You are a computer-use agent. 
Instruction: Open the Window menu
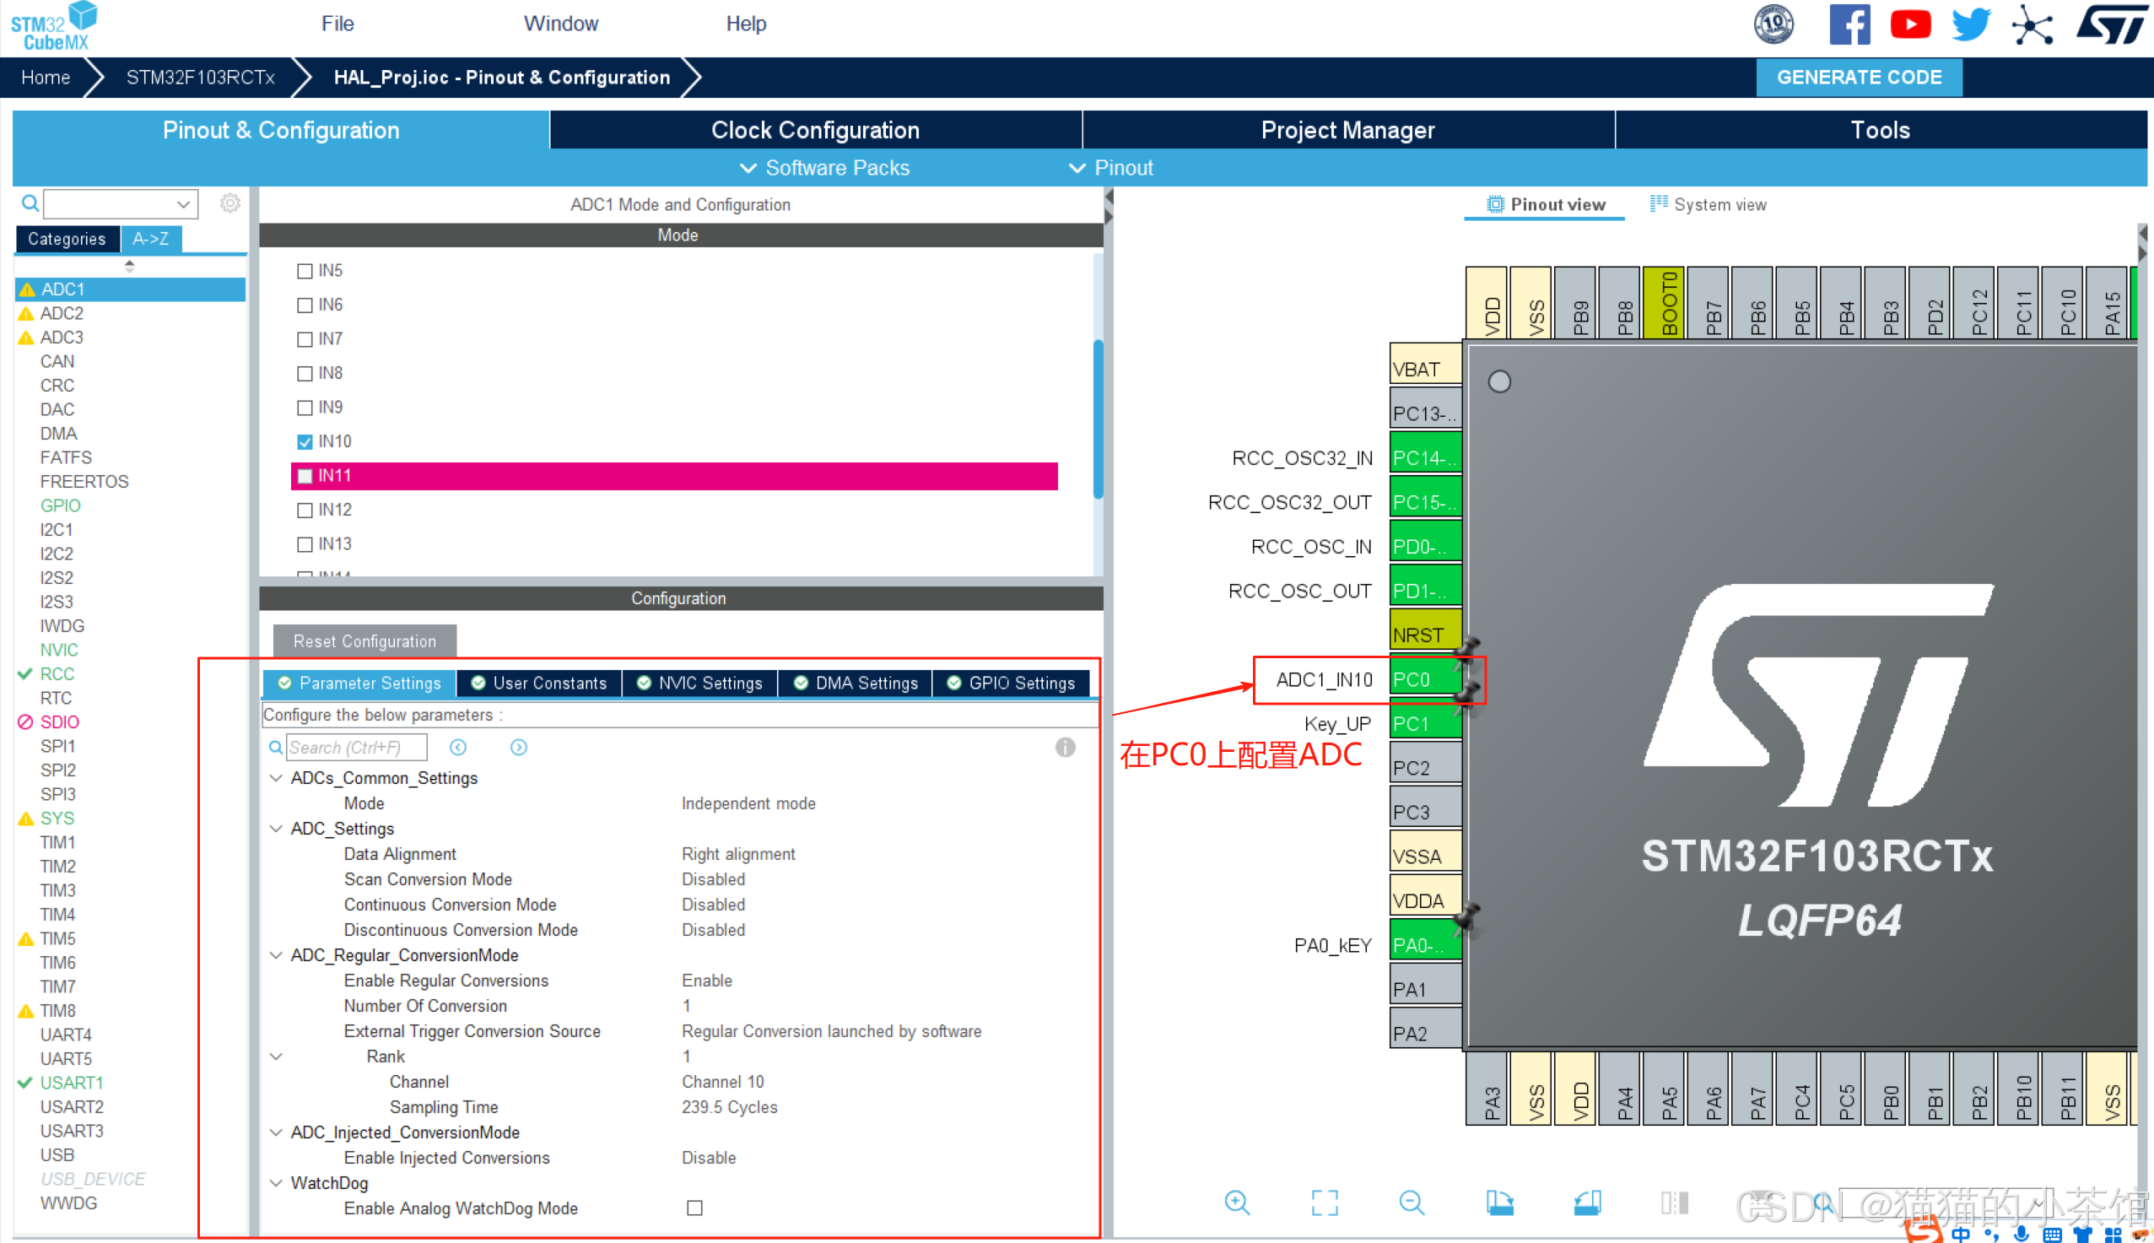(x=561, y=23)
